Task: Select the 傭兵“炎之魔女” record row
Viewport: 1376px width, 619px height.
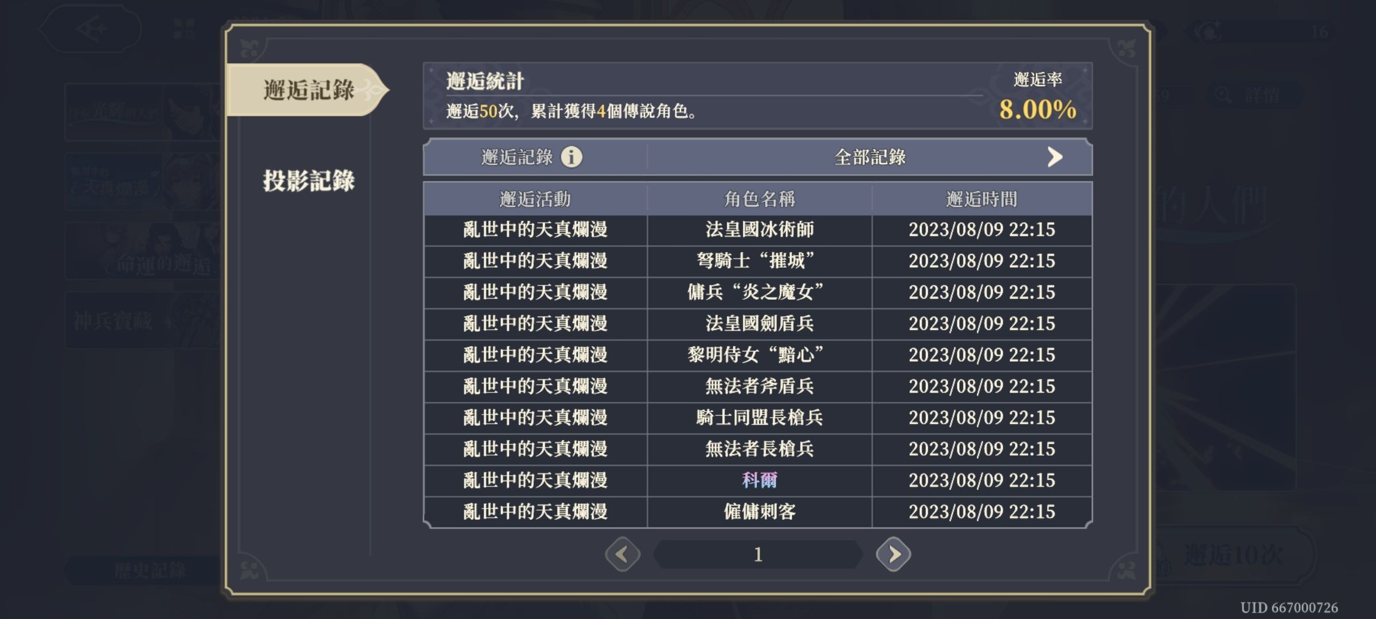Action: coord(758,292)
